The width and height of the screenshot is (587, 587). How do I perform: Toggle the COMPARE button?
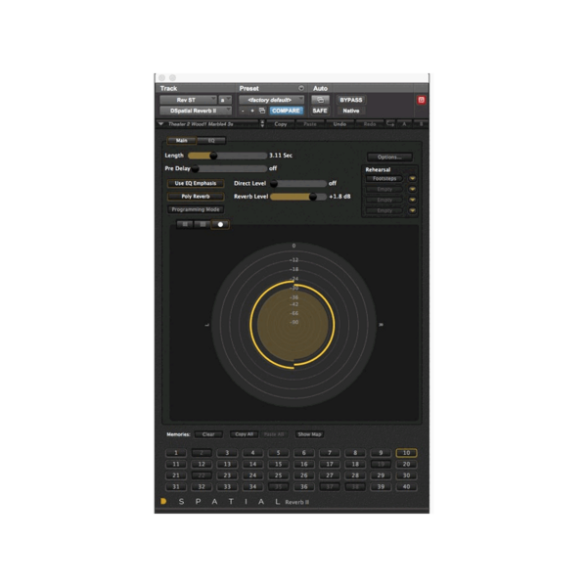[286, 111]
